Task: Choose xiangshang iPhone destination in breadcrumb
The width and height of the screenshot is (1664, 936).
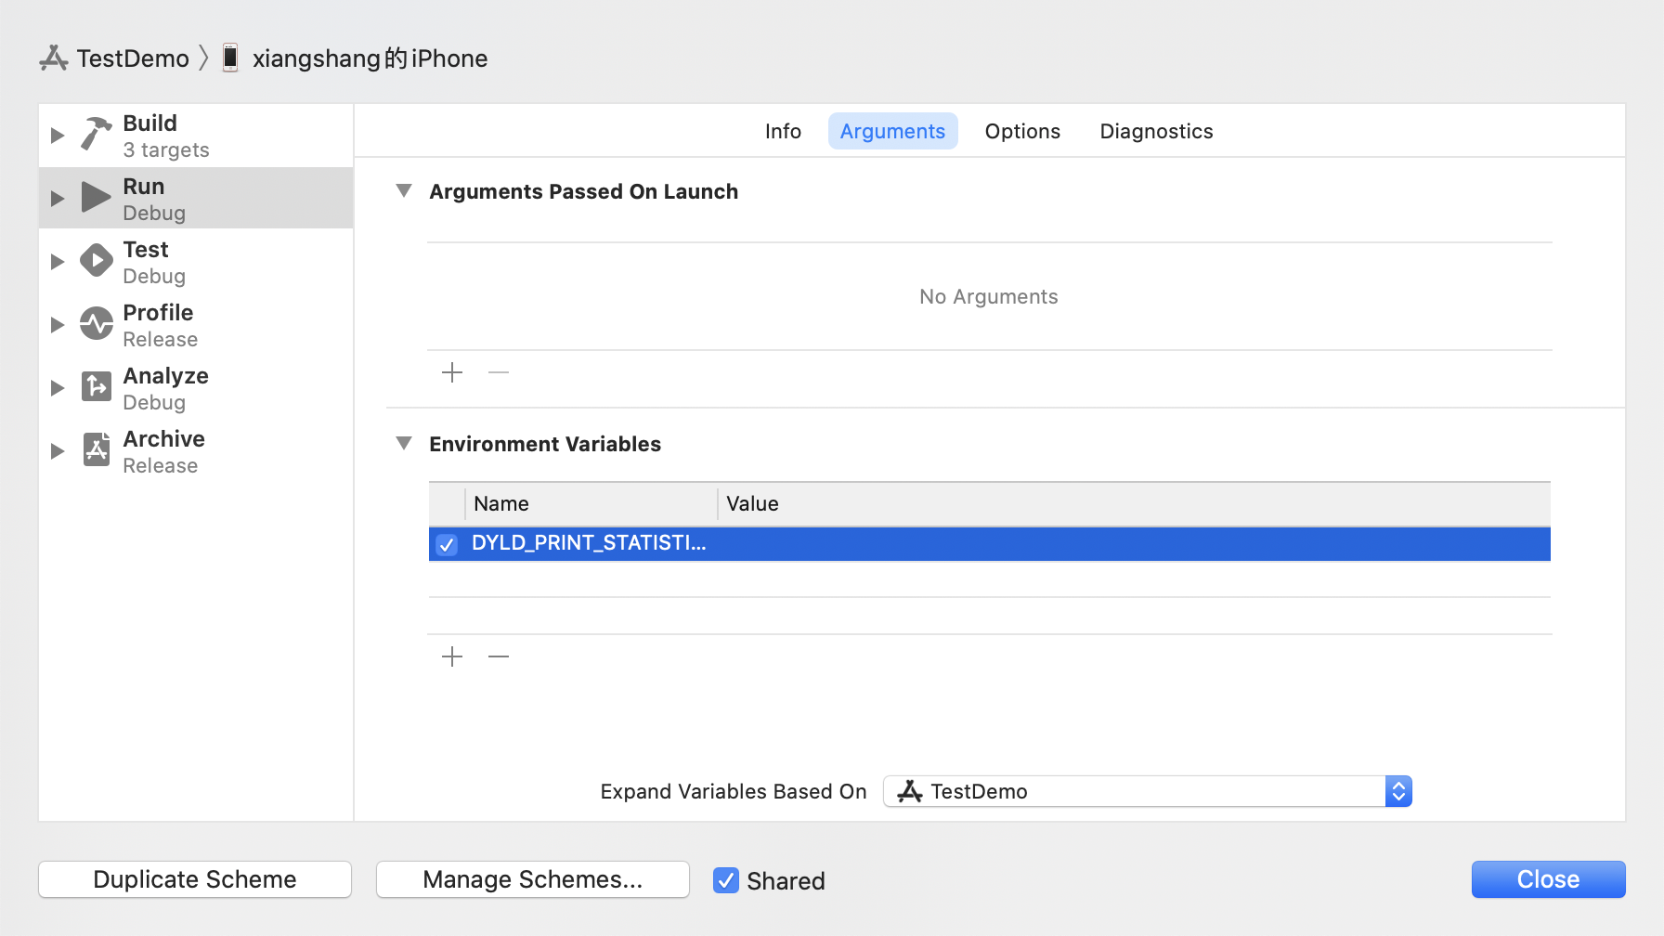Action: 370,58
